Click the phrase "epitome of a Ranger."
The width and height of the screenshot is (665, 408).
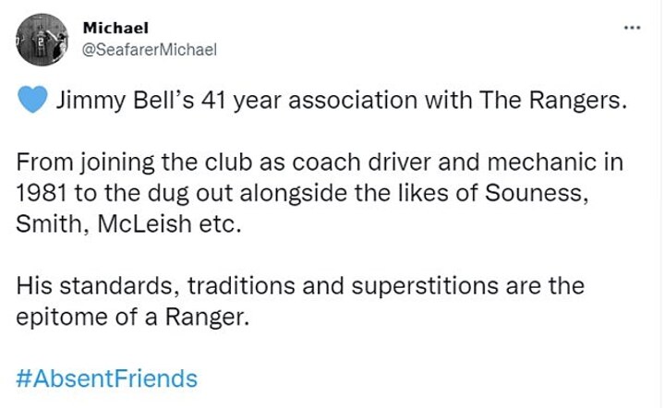coord(132,318)
